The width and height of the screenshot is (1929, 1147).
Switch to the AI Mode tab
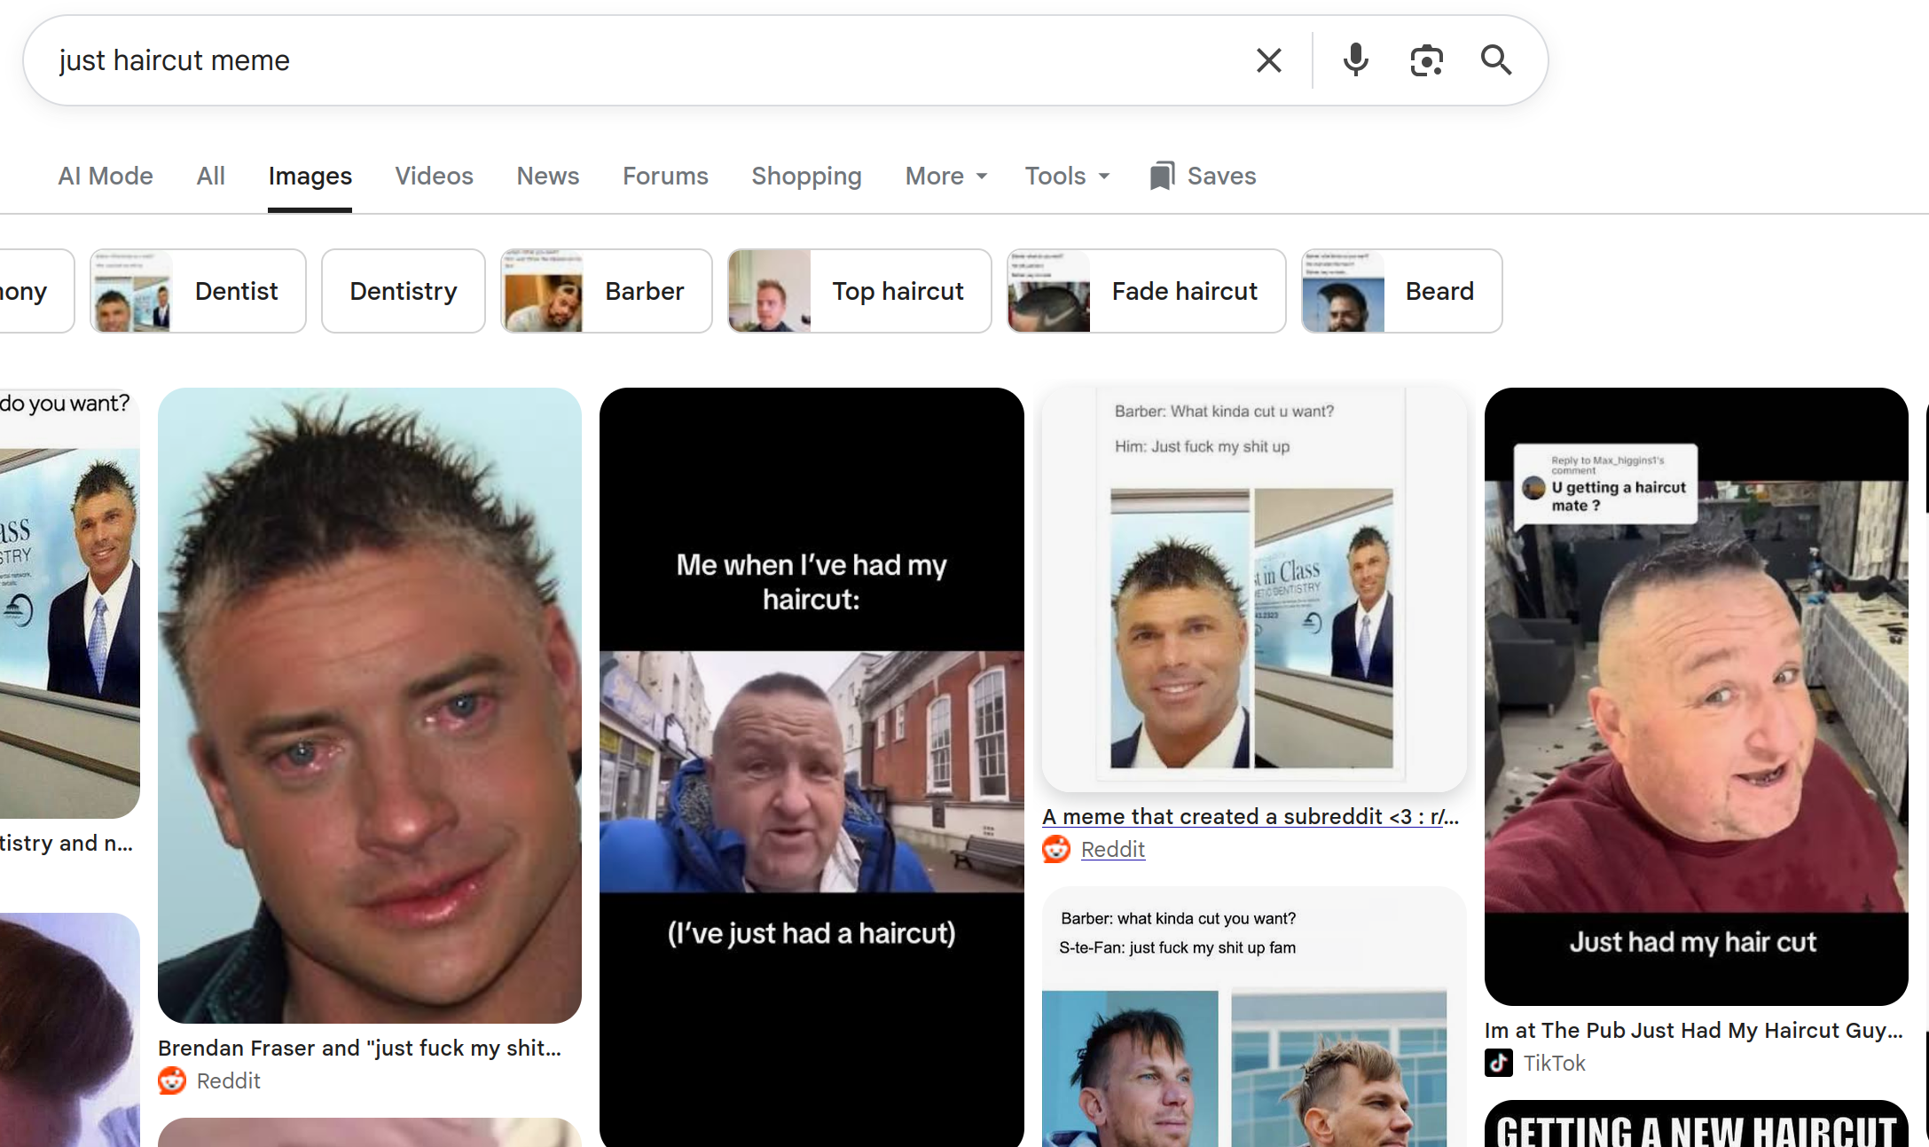pos(106,176)
